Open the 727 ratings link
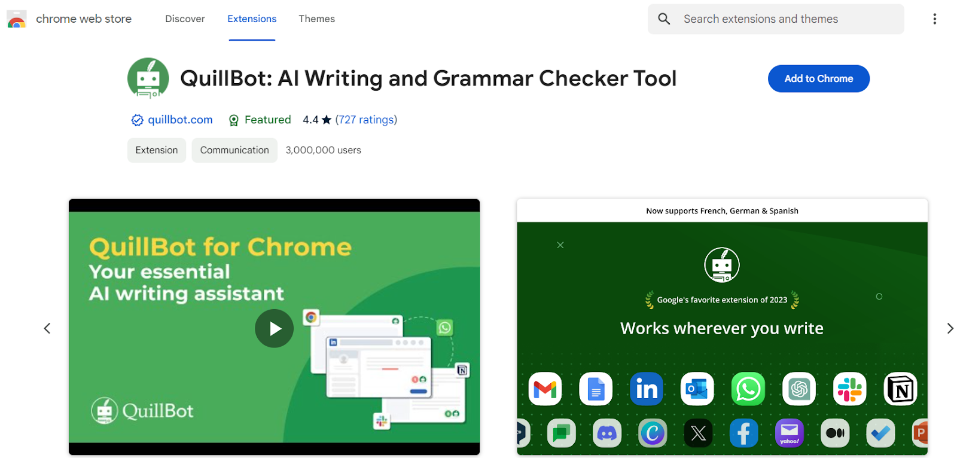Image resolution: width=957 pixels, height=458 pixels. point(366,120)
